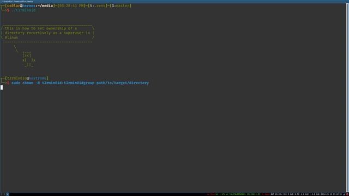This screenshot has height=196, width=349.
Task: Click the '#linux' hashtag in speech bubble
Action: click(x=11, y=38)
